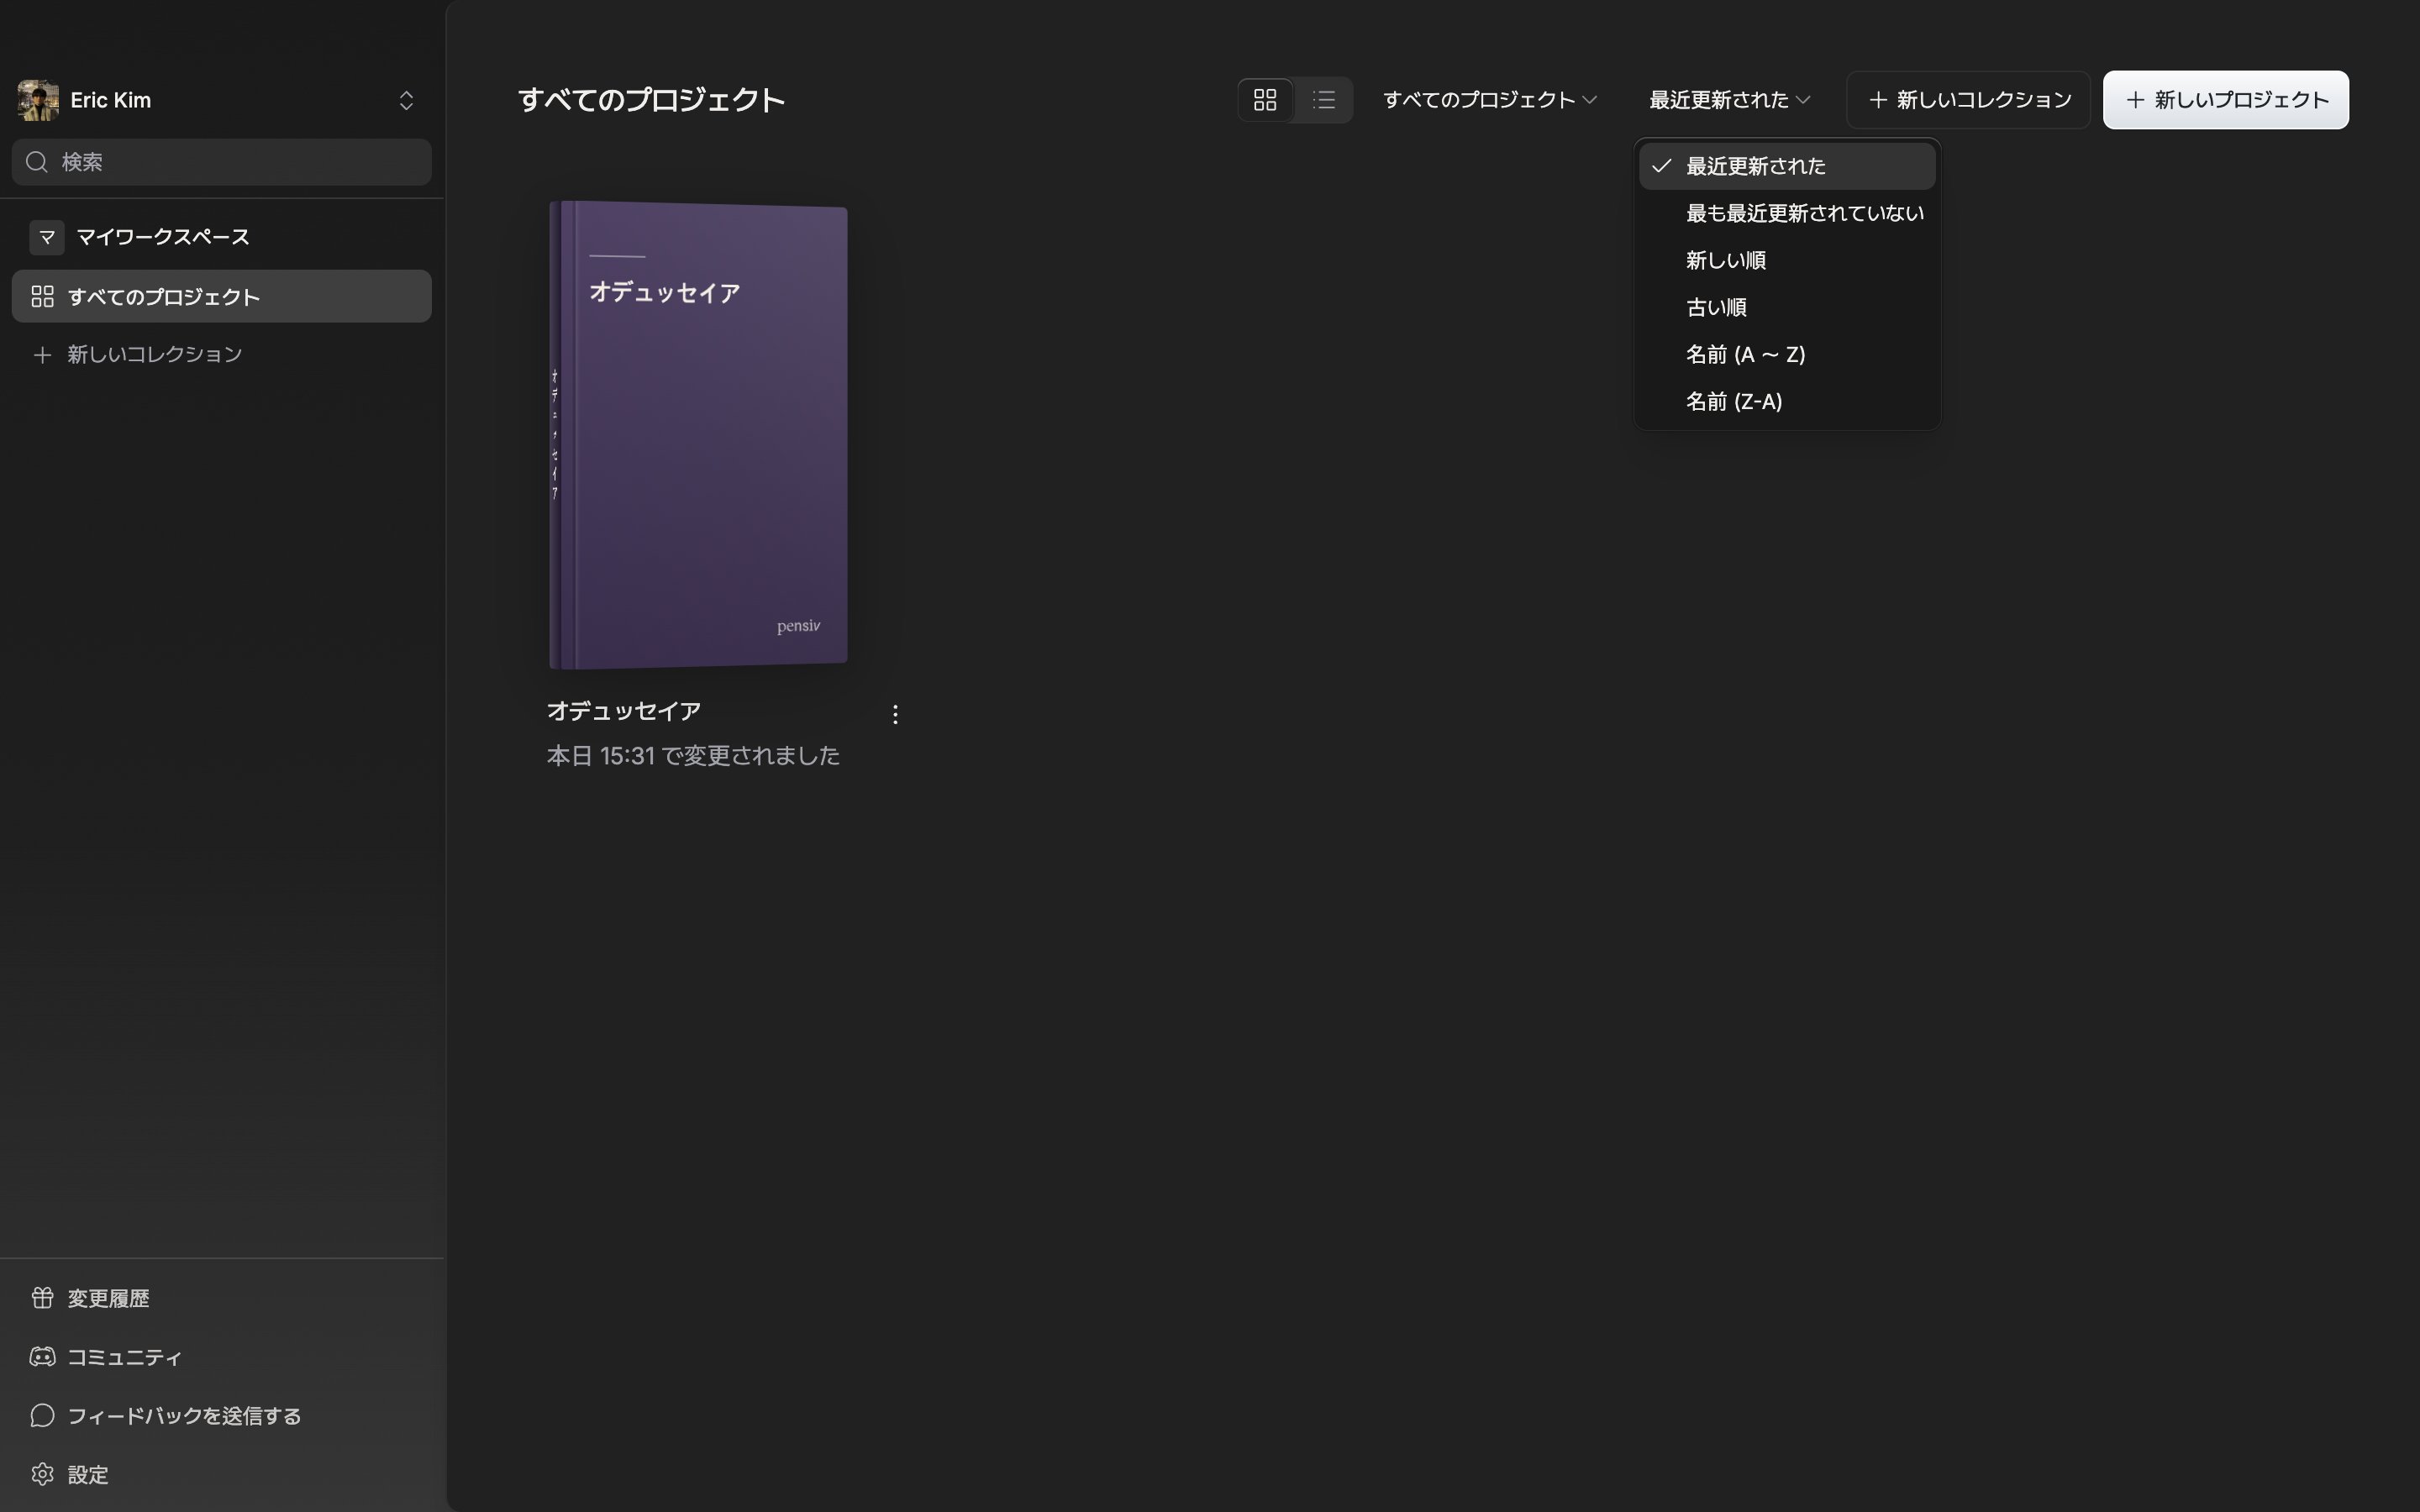
Task: Open マイワークスペース in sidebar
Action: (x=222, y=237)
